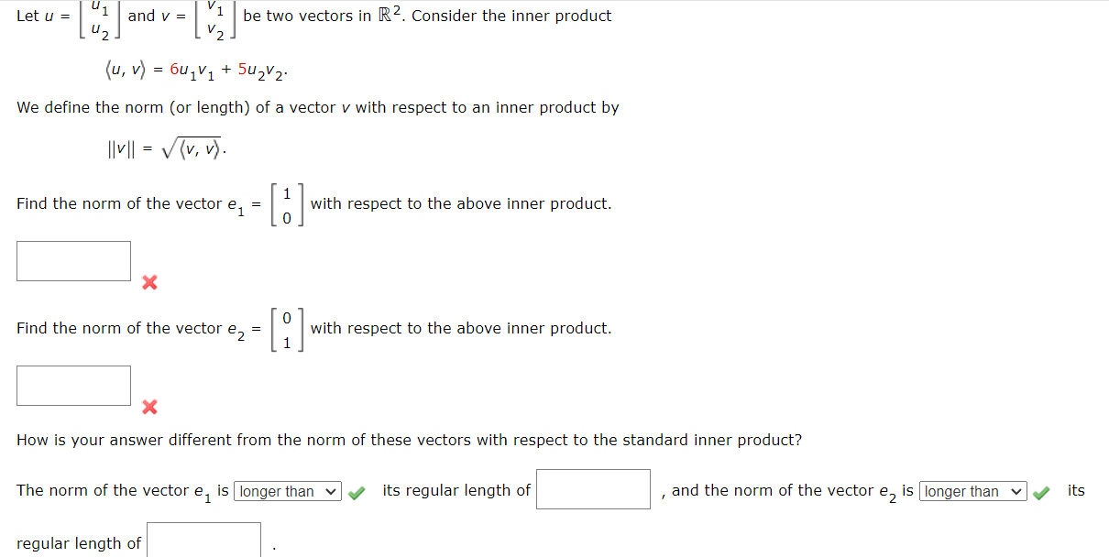Click the regular length box at the bottom
Screen dimensions: 1109x557
[x=203, y=541]
